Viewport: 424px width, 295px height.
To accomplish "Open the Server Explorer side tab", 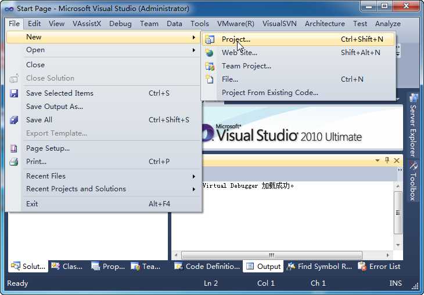I will [x=413, y=125].
